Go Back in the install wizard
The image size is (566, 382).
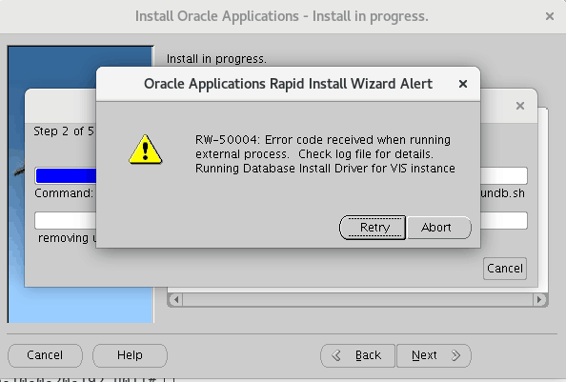(x=357, y=355)
